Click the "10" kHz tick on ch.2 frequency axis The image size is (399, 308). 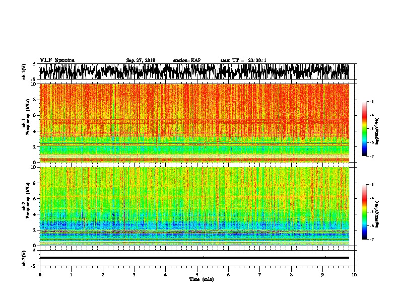(34, 167)
